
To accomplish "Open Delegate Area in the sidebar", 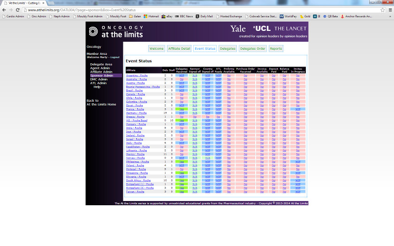I will tap(101, 64).
